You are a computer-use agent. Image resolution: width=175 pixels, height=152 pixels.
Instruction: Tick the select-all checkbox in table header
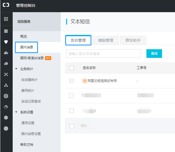(71, 68)
